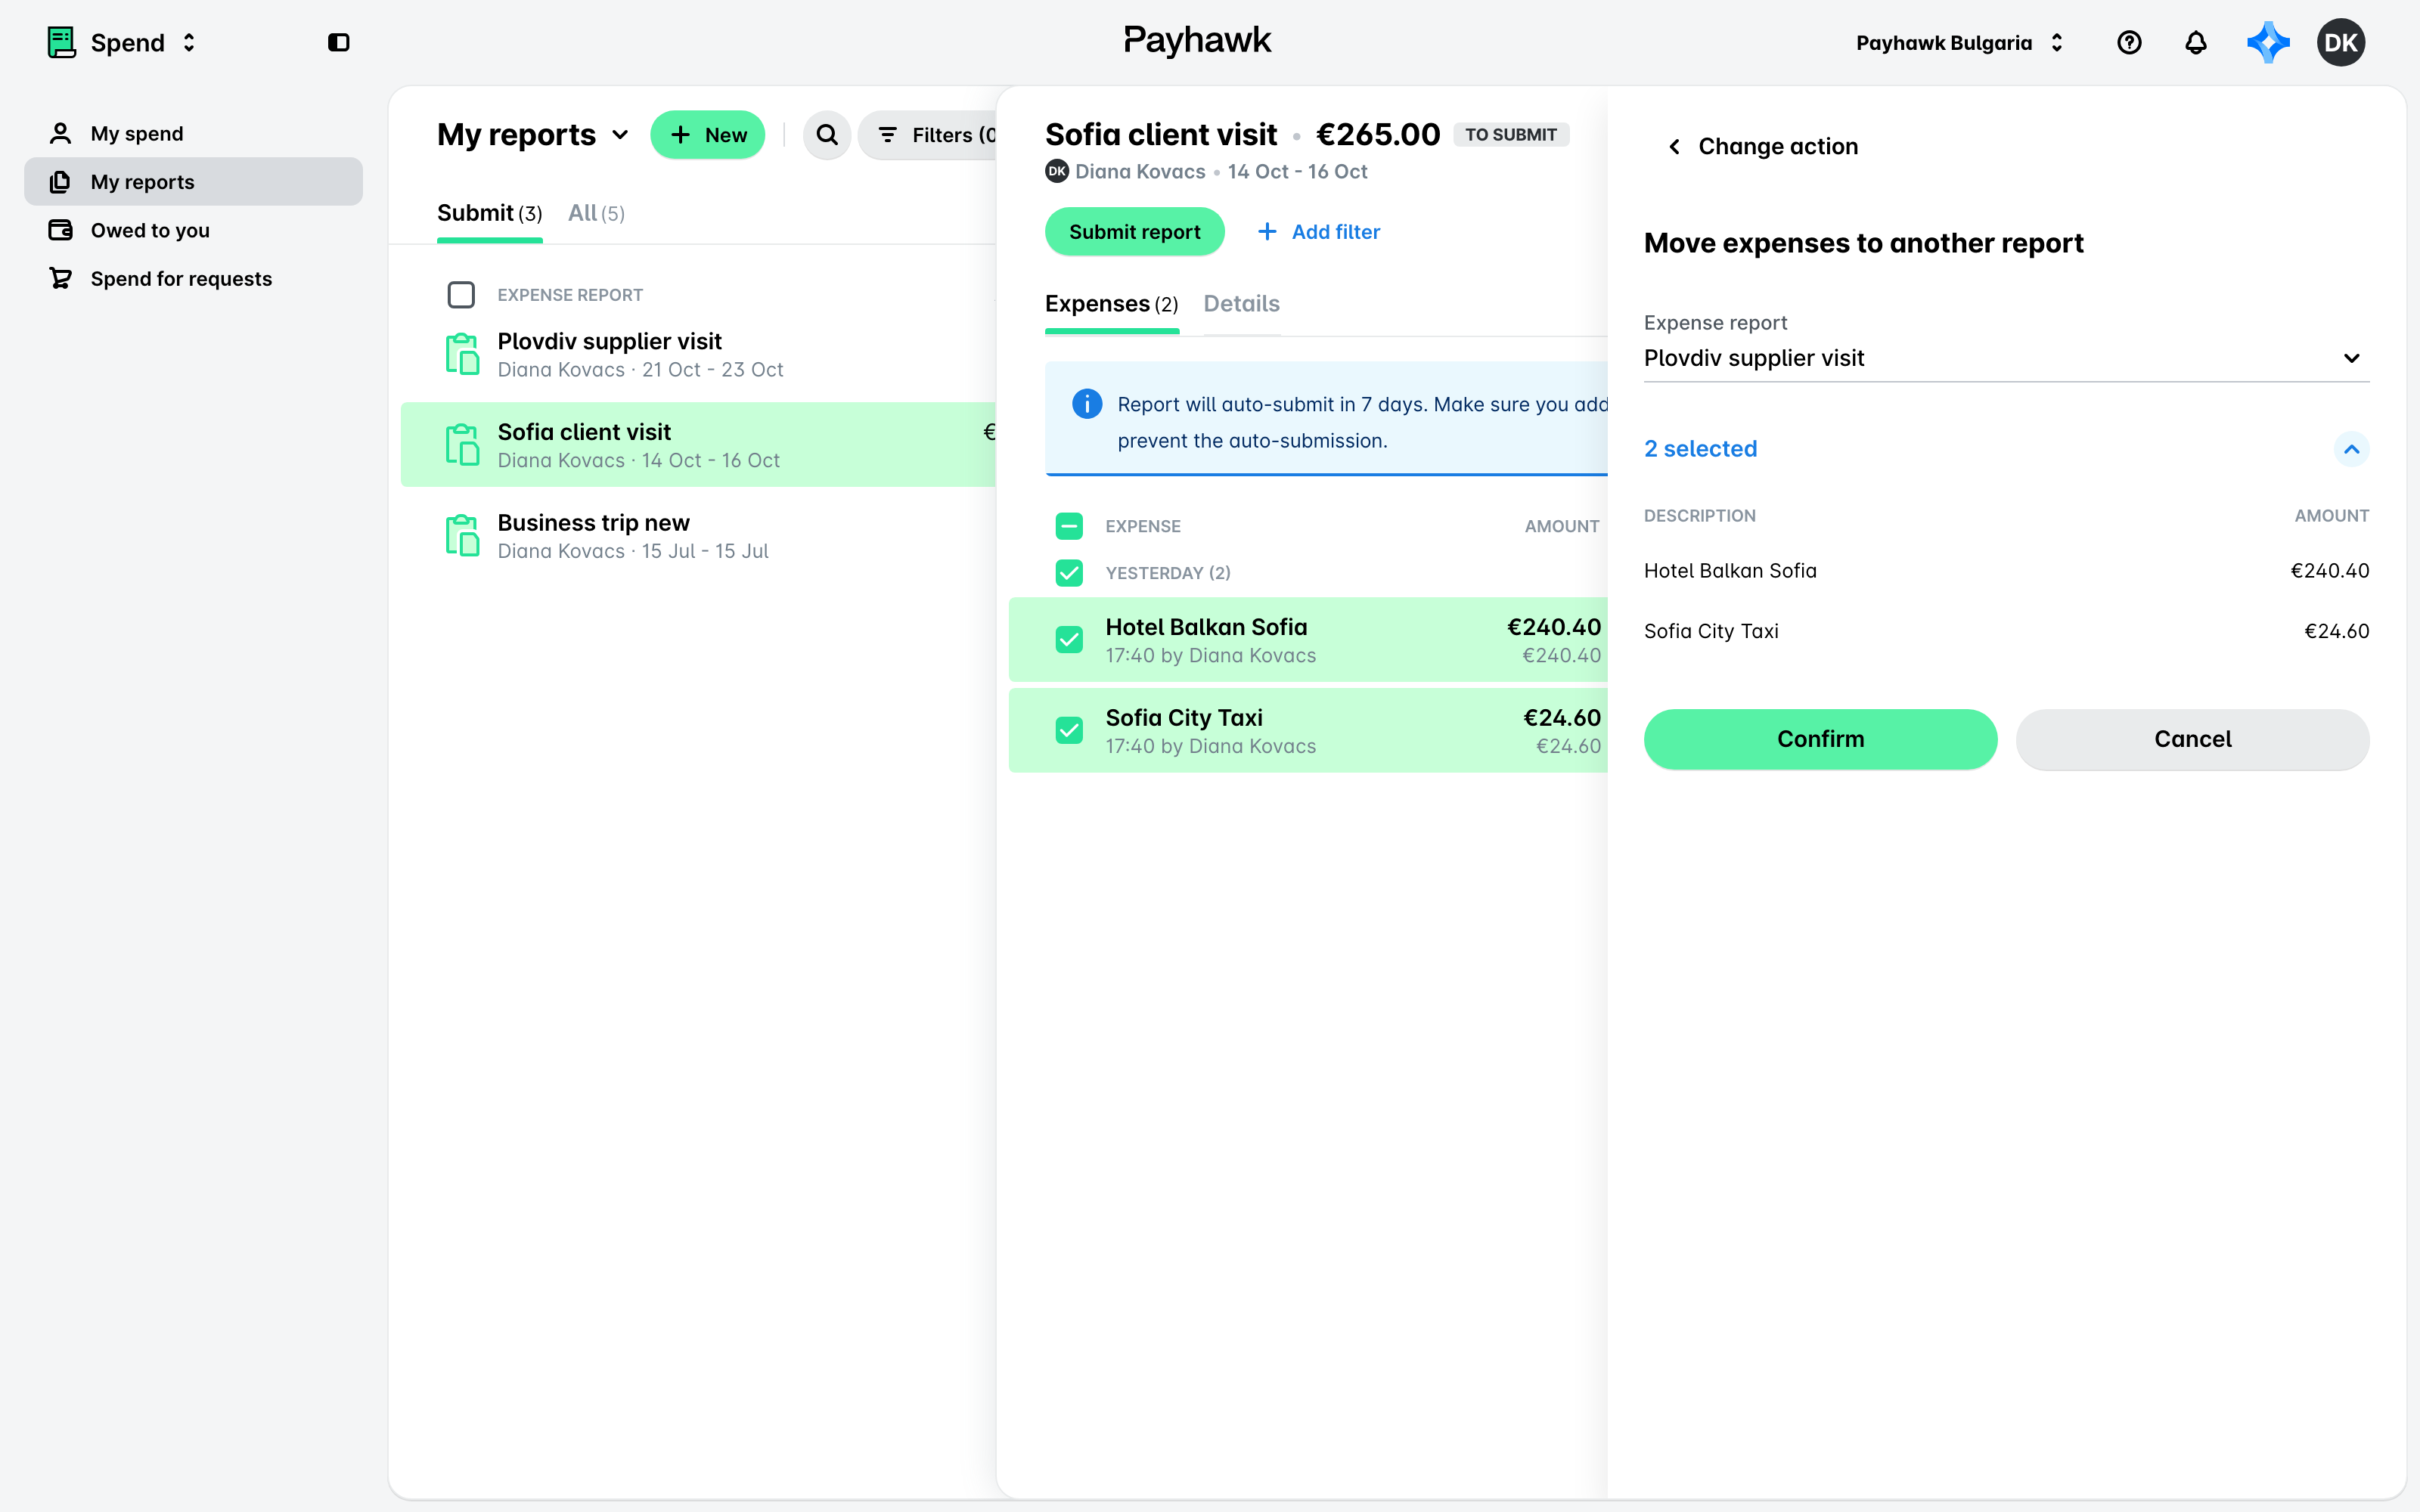Open the help question mark icon

pos(2129,42)
